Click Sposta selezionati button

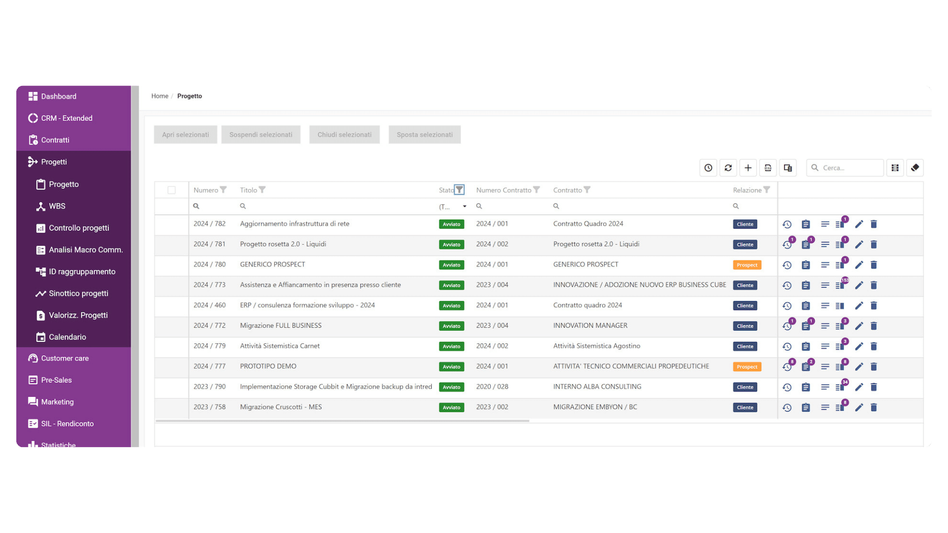(x=425, y=135)
